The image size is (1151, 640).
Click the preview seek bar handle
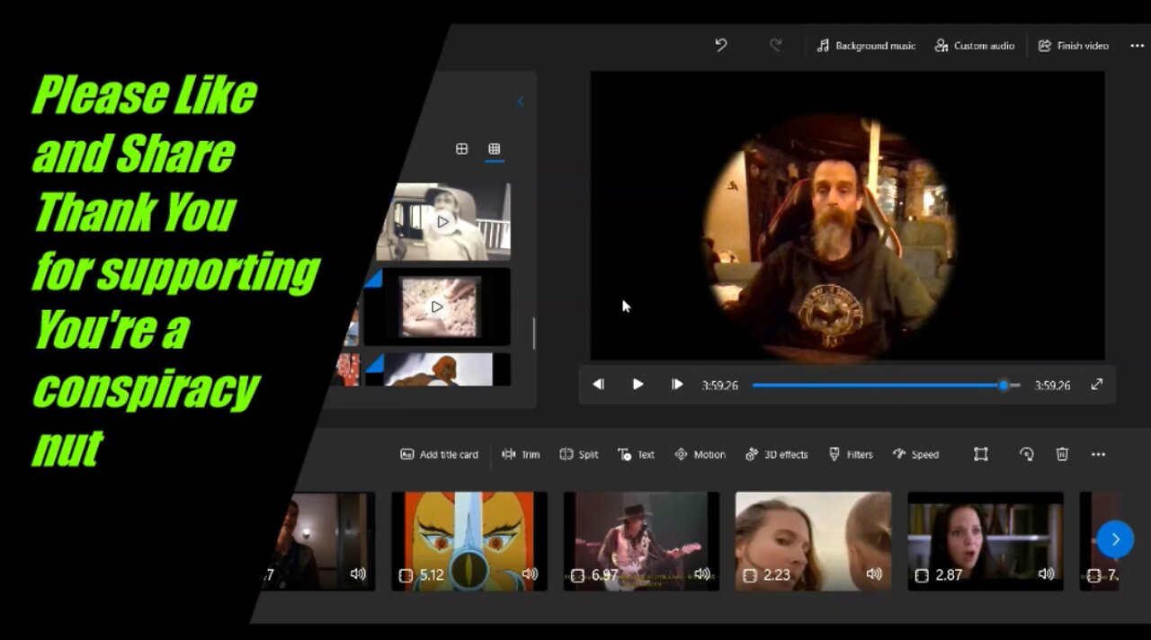pos(1004,385)
